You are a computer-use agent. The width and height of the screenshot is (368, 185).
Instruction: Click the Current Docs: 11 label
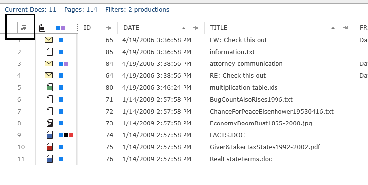(x=30, y=10)
